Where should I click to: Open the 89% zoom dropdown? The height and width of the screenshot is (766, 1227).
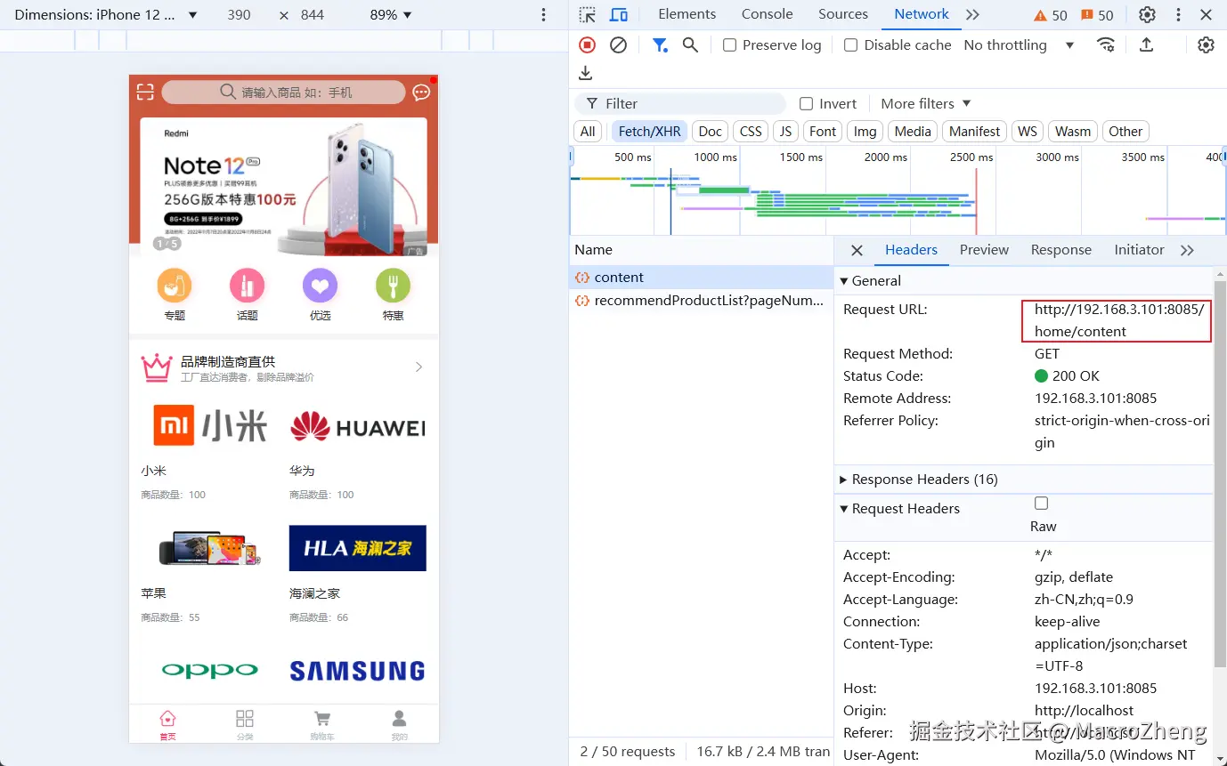tap(391, 15)
